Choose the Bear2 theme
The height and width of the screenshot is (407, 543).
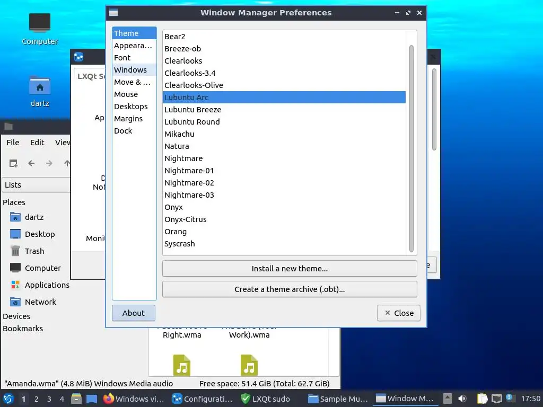click(284, 37)
